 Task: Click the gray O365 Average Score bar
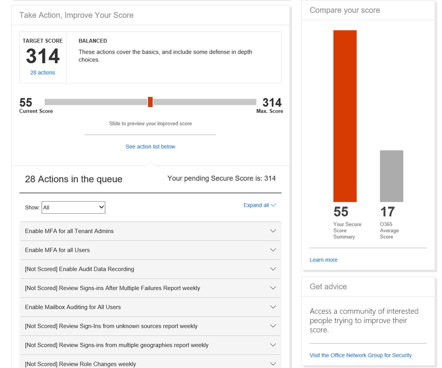tap(391, 176)
